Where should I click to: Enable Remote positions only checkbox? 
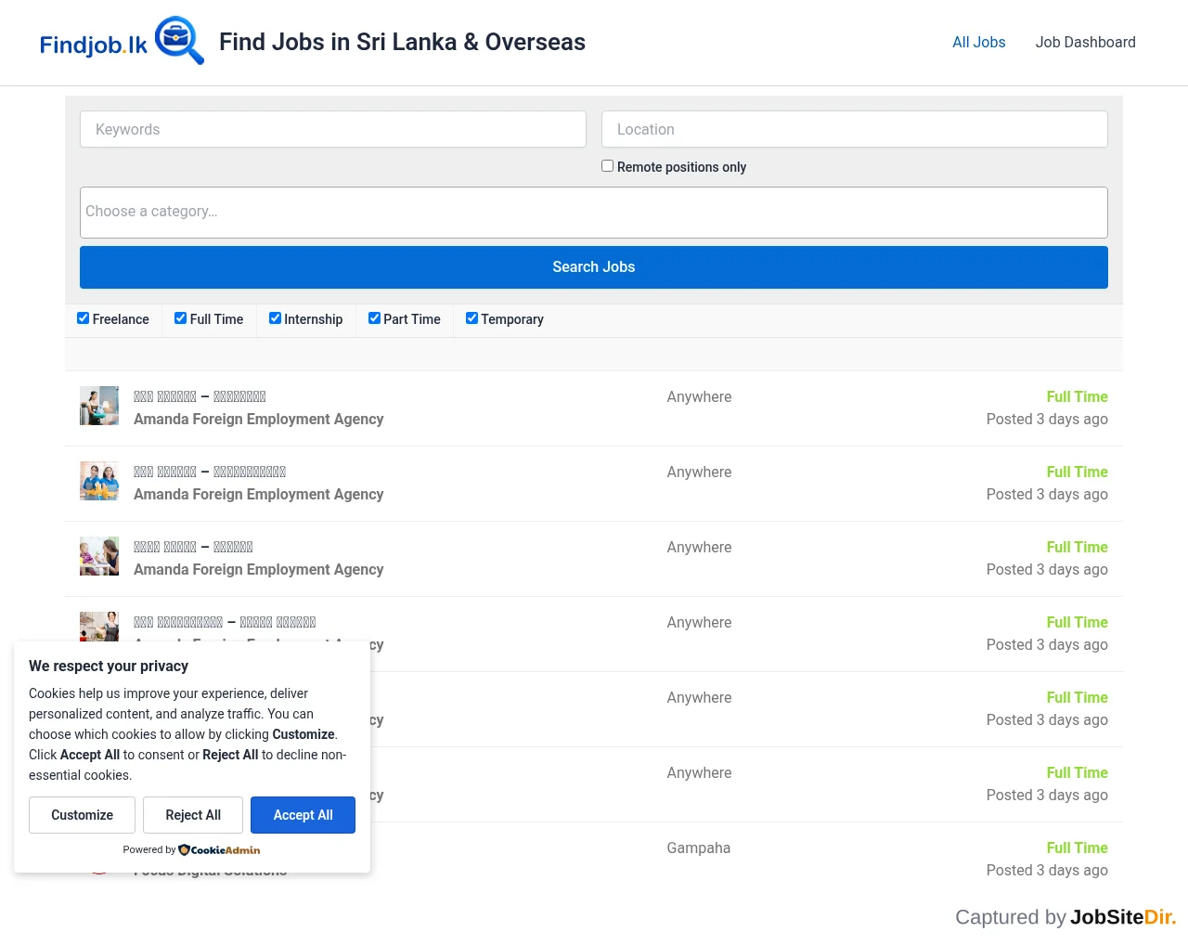(x=608, y=166)
